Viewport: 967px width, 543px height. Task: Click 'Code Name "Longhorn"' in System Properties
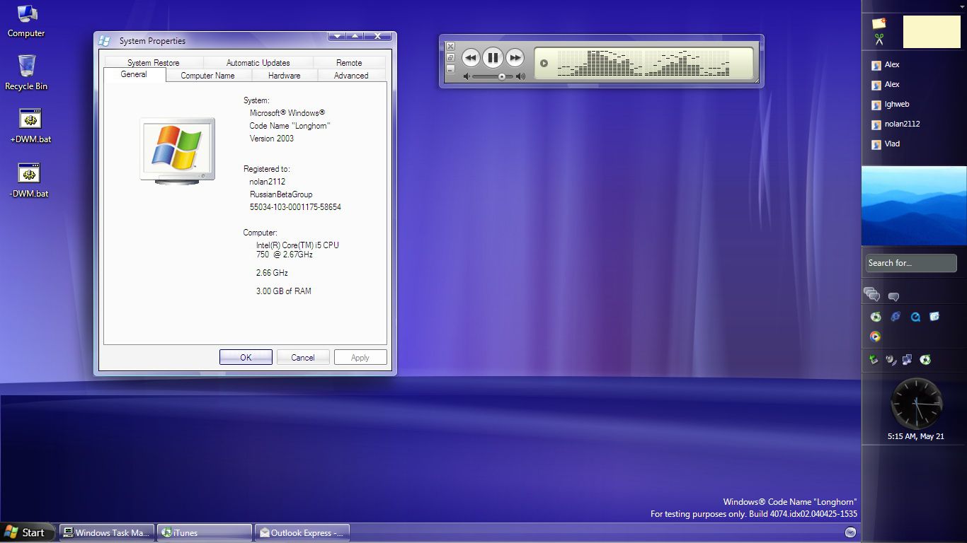[290, 125]
